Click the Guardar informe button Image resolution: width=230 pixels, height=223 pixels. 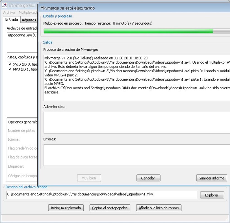pyautogui.click(x=211, y=178)
